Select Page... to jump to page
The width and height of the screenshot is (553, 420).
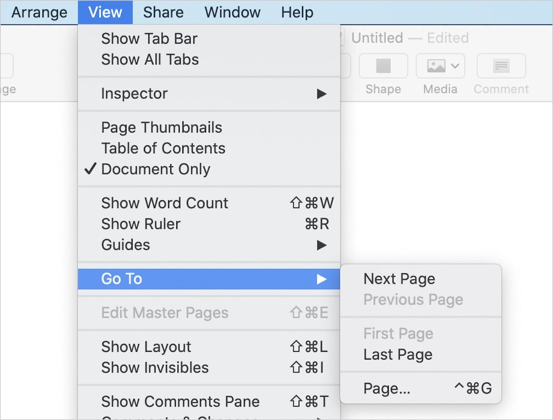[387, 388]
